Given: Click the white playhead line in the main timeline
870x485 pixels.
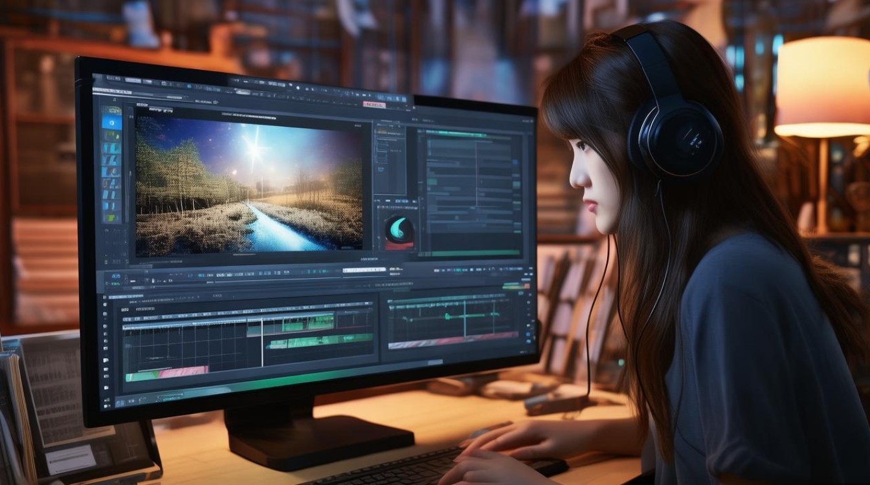Looking at the screenshot, I should click(262, 341).
